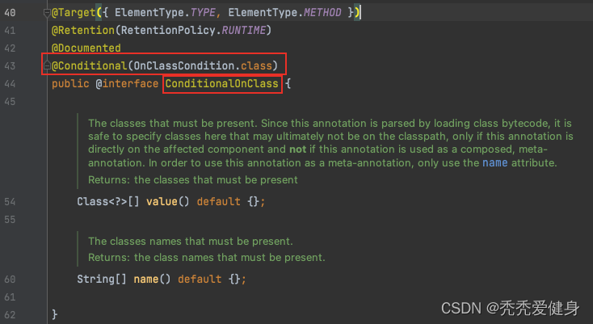Click String[] return type on line 60
Screen dimensions: 593x324
point(102,279)
